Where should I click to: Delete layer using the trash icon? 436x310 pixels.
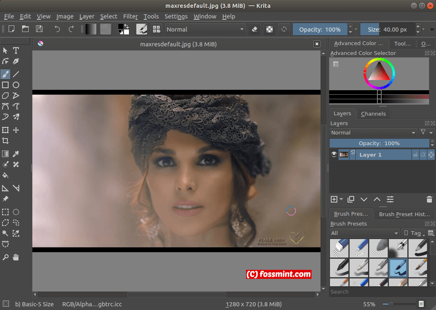[429, 199]
